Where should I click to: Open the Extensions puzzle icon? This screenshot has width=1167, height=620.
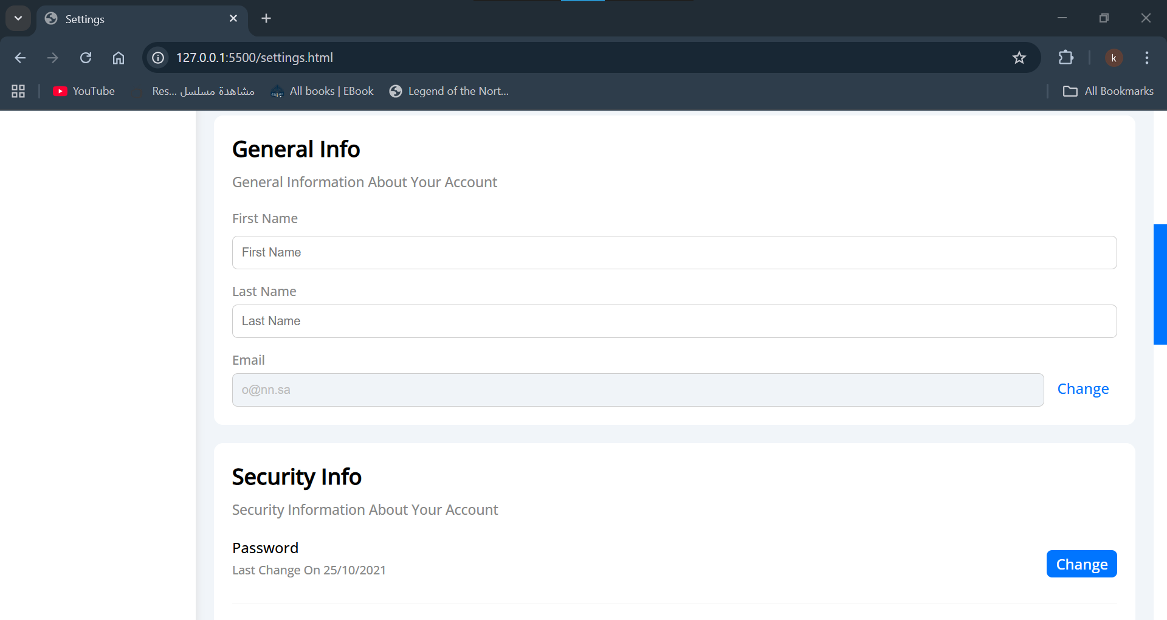click(1065, 58)
